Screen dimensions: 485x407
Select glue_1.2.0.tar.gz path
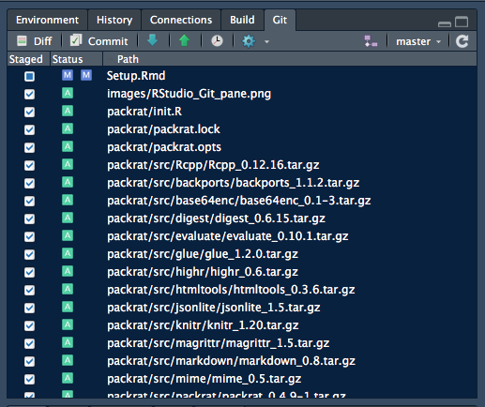[203, 254]
